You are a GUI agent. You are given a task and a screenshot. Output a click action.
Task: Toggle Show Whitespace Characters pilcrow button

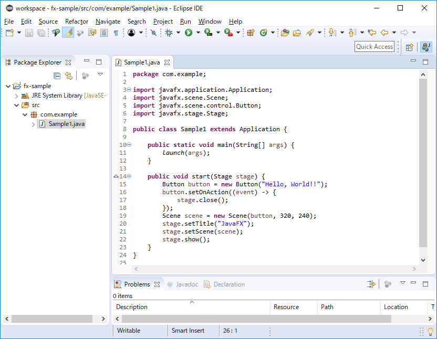point(116,33)
